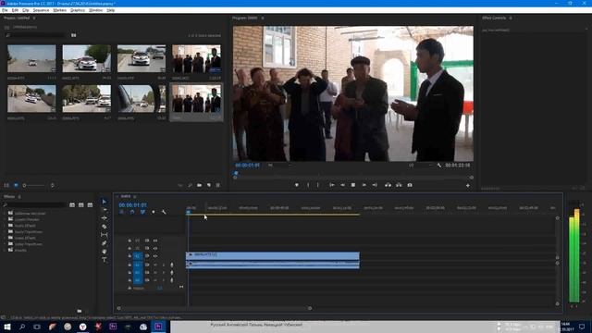
Task: Select the Type tool
Action: point(105,260)
